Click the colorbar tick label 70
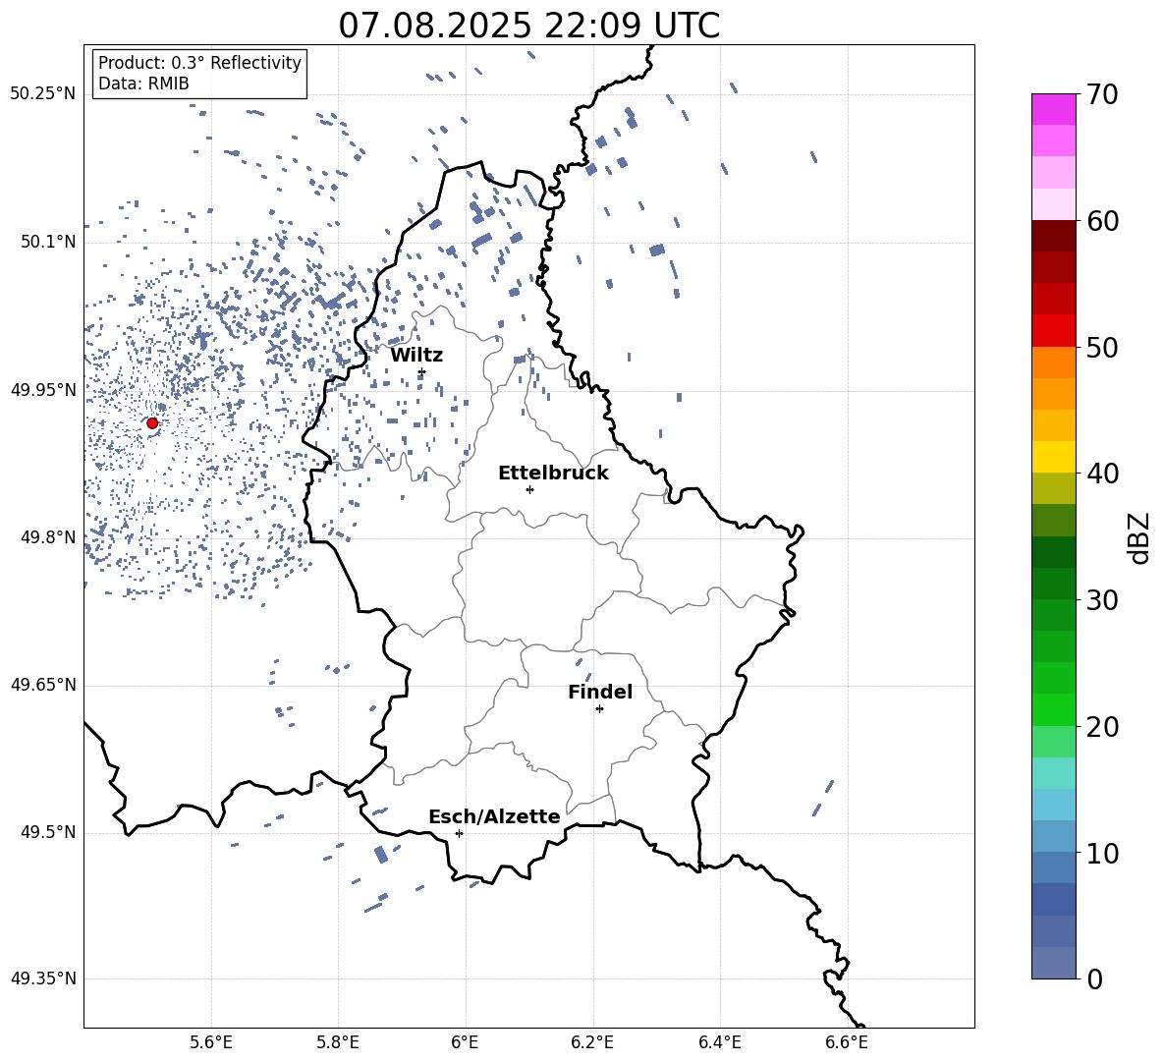1163x1062 pixels. click(x=1102, y=94)
